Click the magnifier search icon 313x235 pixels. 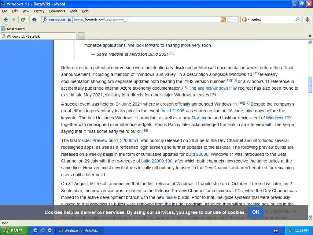297,20
